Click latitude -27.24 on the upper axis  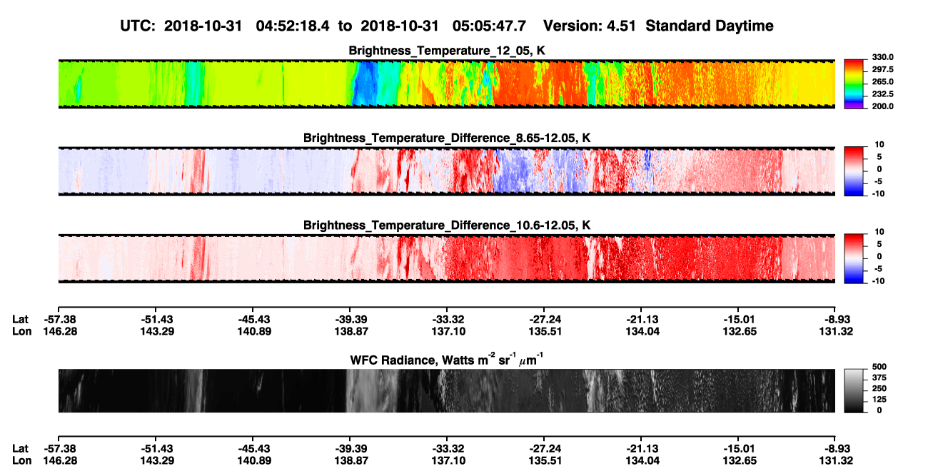pos(544,319)
